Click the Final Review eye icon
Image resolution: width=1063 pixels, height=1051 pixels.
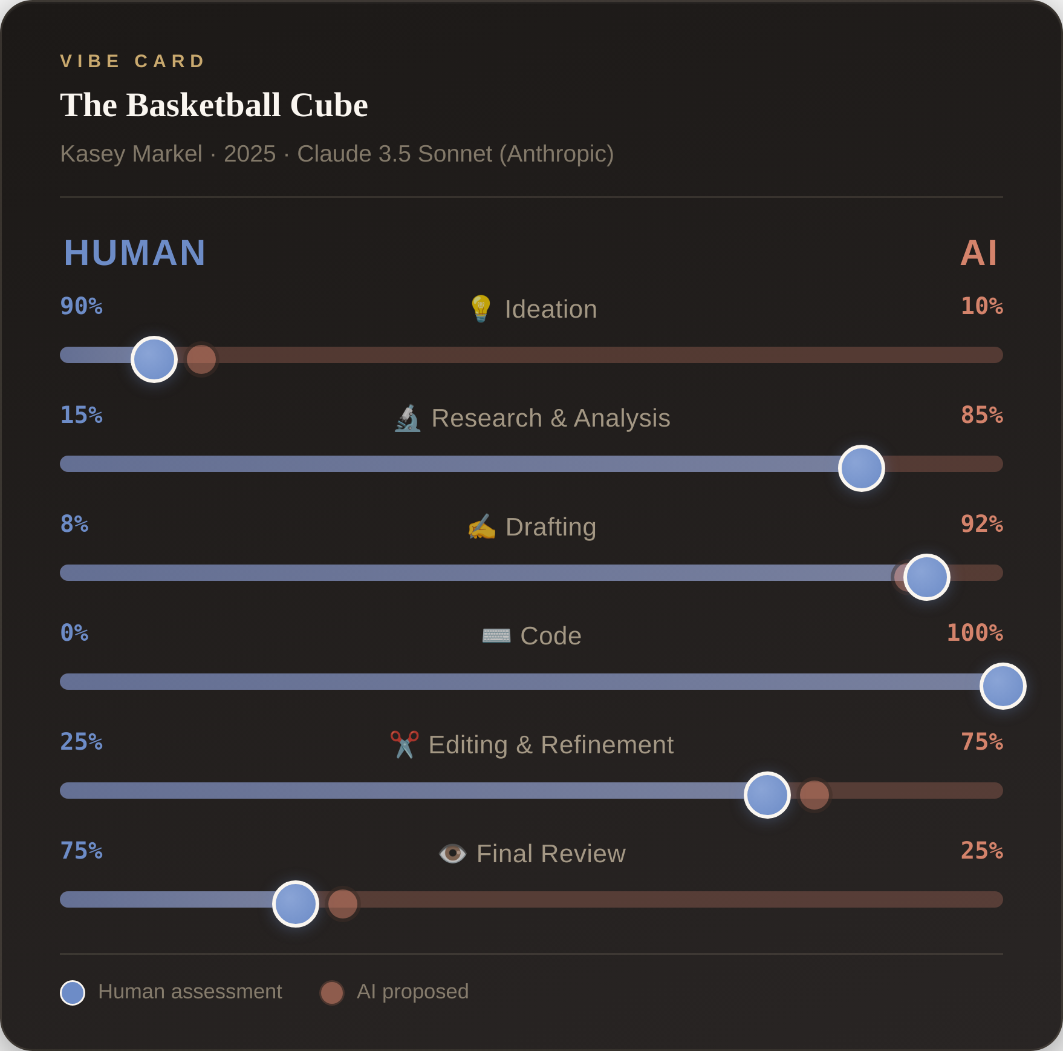pyautogui.click(x=452, y=854)
